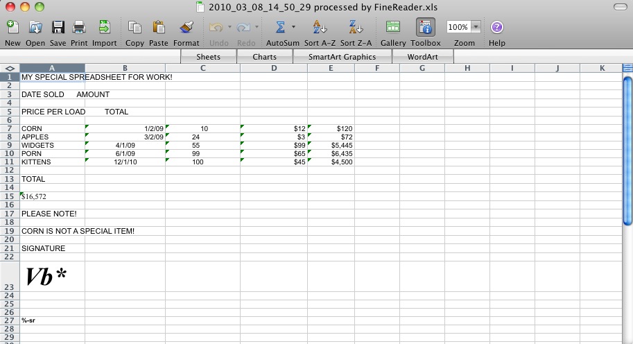Click the price cell '$99'
The width and height of the screenshot is (633, 344).
click(274, 146)
